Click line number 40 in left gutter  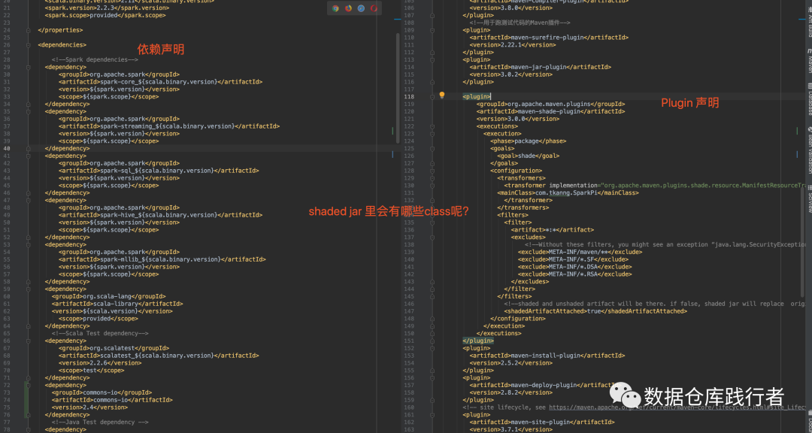tap(8, 149)
